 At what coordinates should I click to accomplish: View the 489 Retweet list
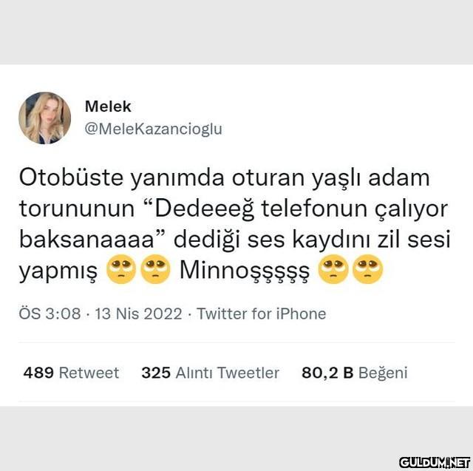pos(71,373)
